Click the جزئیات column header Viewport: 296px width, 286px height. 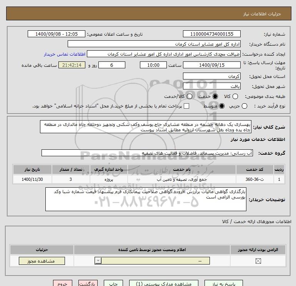[x=42, y=250]
